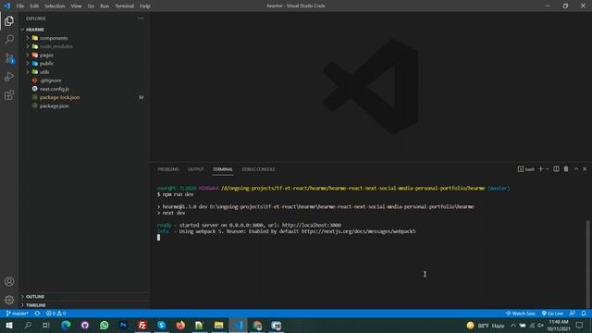Image resolution: width=592 pixels, height=333 pixels.
Task: Select the TERMINAL tab
Action: click(223, 169)
